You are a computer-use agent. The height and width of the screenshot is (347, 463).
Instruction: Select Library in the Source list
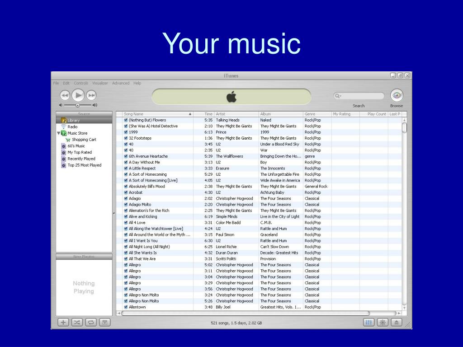84,120
